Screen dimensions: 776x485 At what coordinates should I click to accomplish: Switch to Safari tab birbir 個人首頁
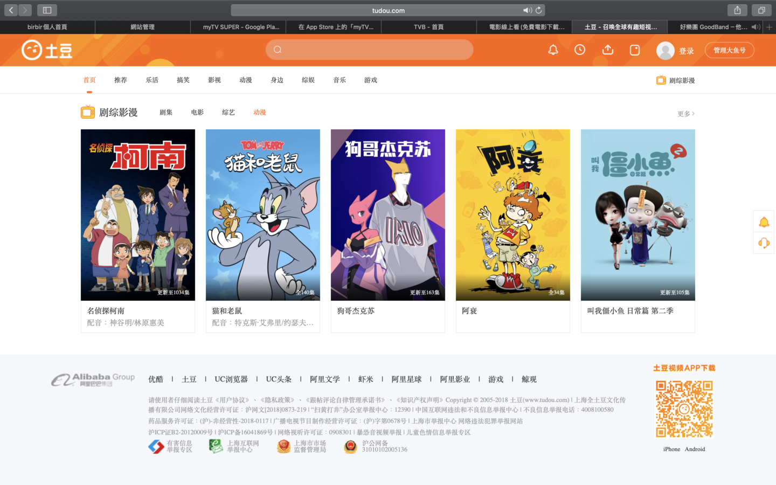[x=47, y=27]
